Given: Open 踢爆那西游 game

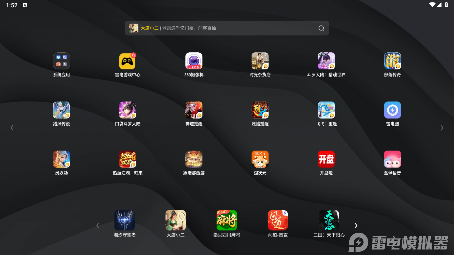Looking at the screenshot, I should point(194,159).
